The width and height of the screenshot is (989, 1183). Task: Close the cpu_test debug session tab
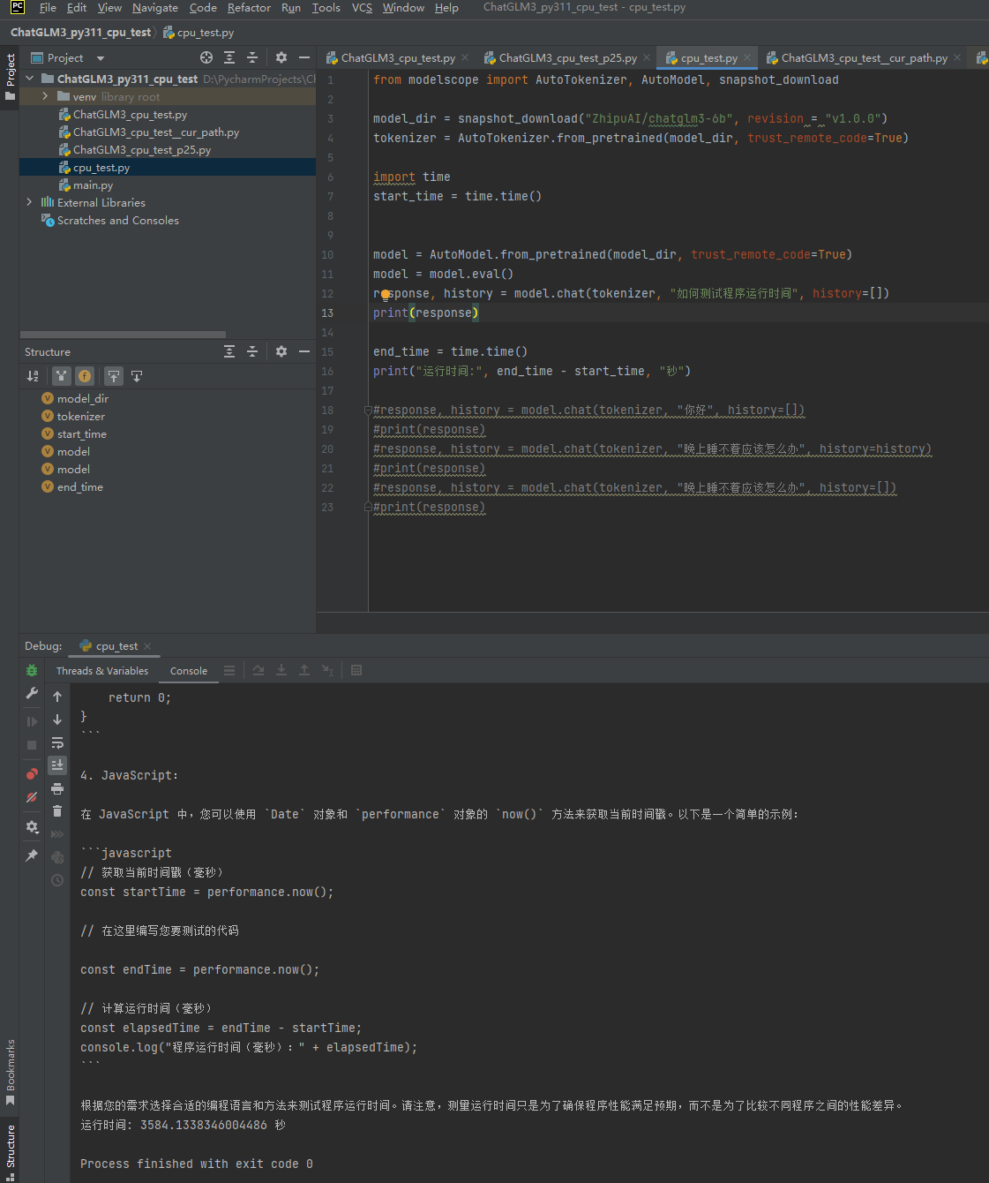tap(147, 646)
